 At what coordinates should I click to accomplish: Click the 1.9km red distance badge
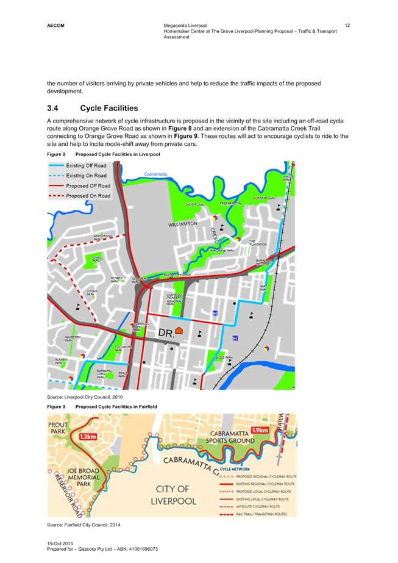coord(260,430)
